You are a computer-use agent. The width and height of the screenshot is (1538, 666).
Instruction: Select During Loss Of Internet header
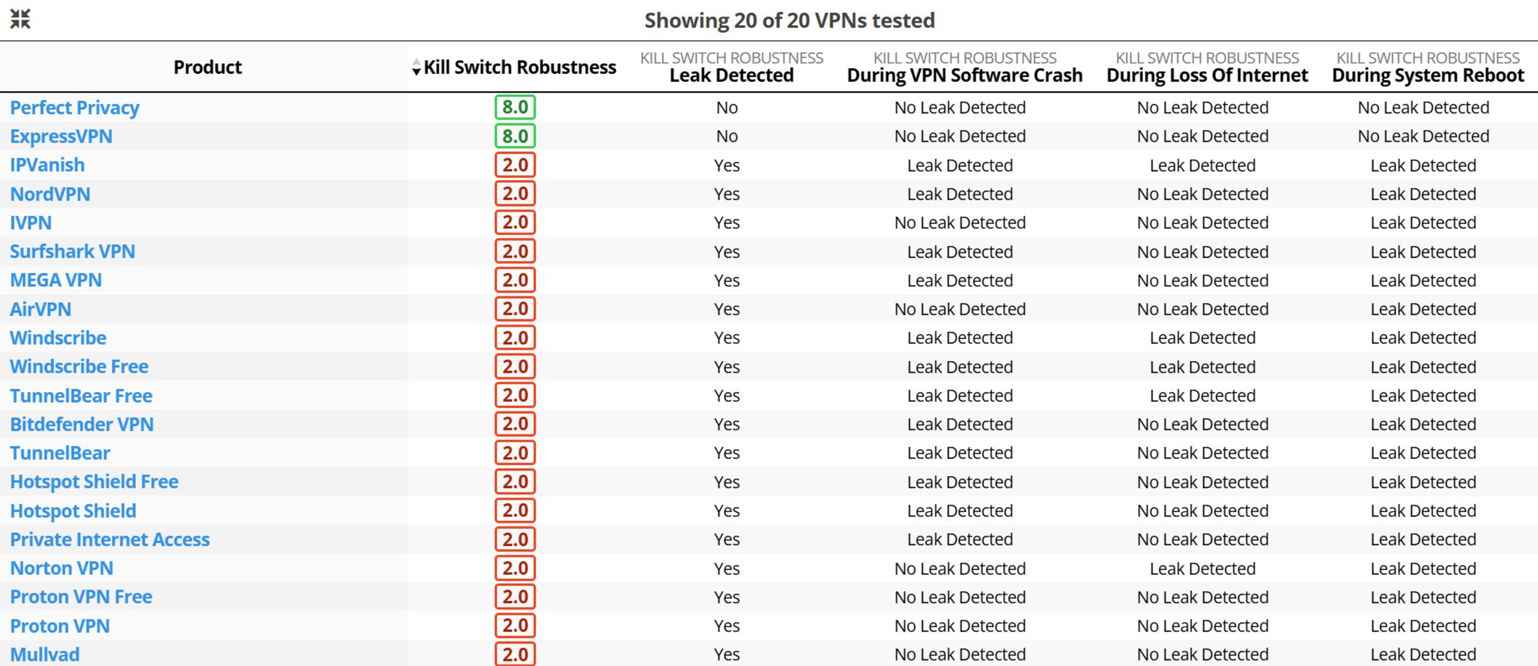pos(1207,75)
